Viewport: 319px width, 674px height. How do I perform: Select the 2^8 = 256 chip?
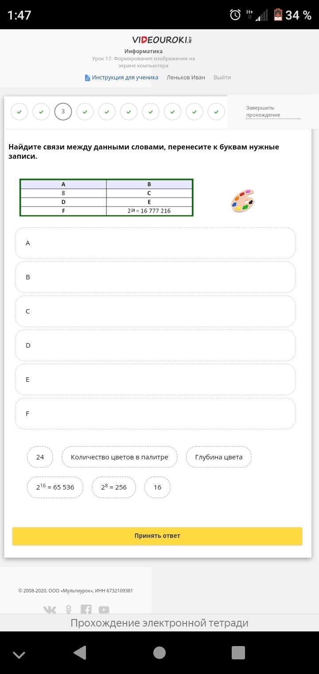click(x=114, y=487)
